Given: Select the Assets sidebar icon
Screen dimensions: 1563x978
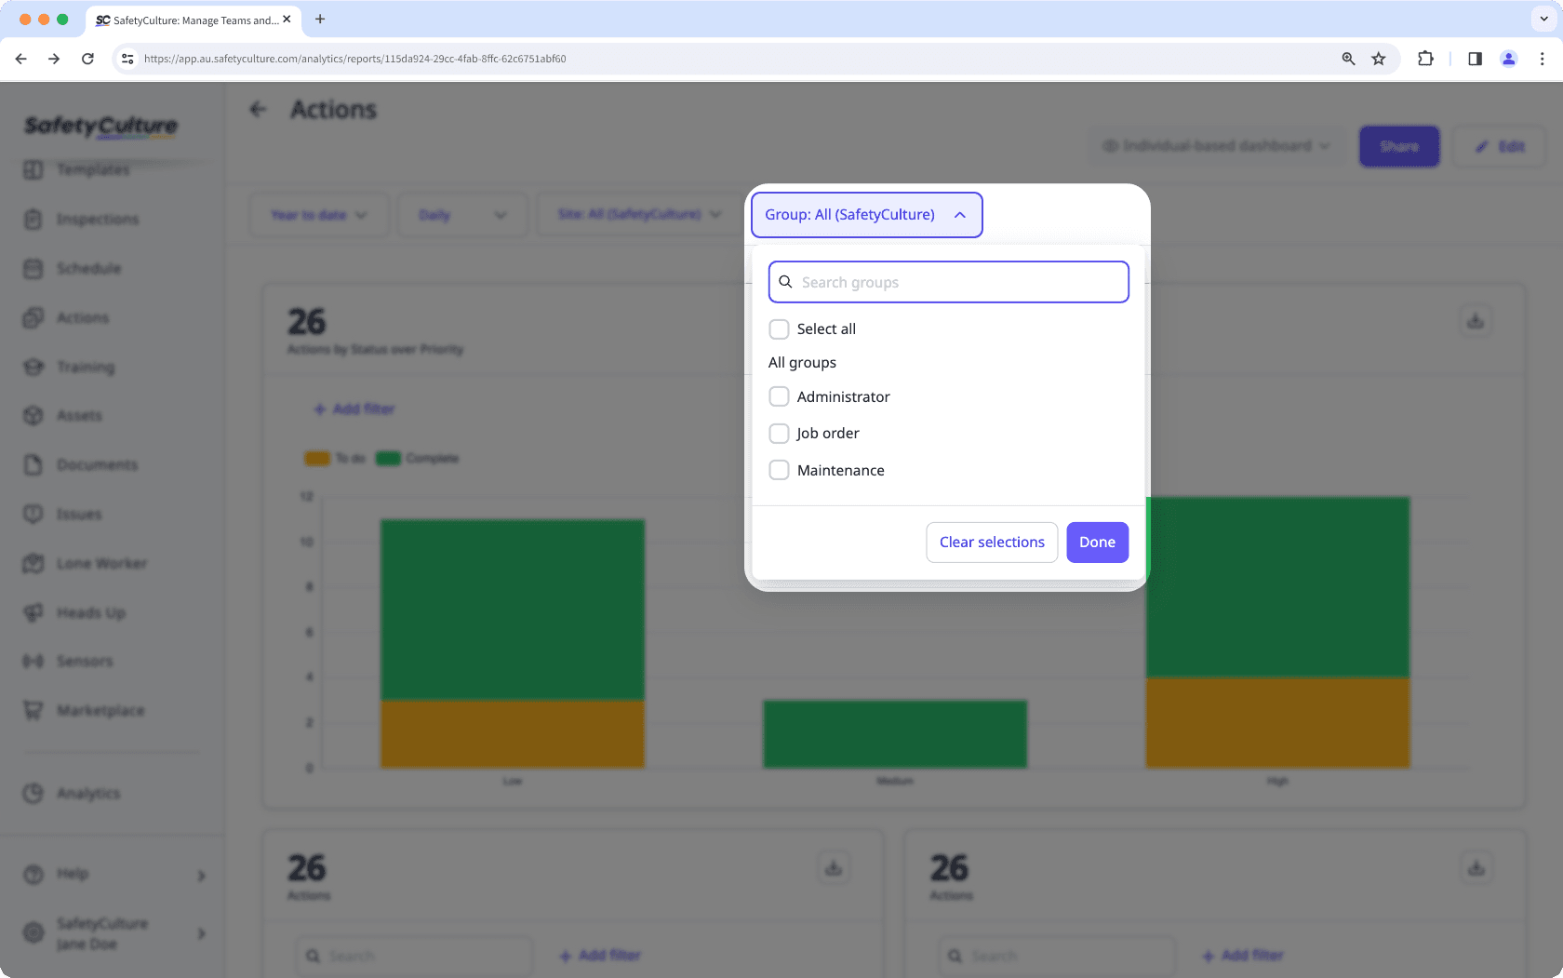Looking at the screenshot, I should tap(33, 415).
